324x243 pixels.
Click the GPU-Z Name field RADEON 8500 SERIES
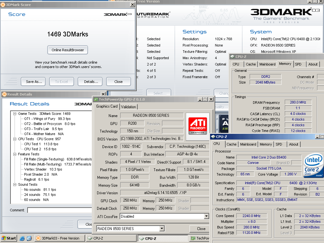[152, 115]
